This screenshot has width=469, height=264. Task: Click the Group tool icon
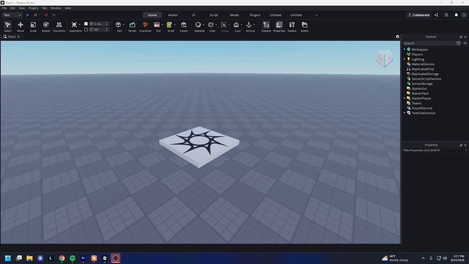[224, 25]
